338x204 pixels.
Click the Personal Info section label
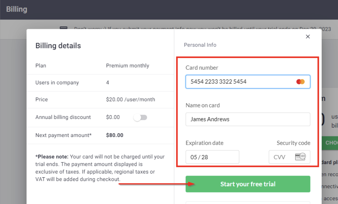pos(200,45)
